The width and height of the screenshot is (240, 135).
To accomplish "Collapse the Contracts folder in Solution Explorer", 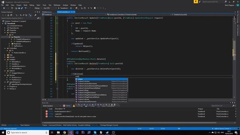I will (5, 33).
